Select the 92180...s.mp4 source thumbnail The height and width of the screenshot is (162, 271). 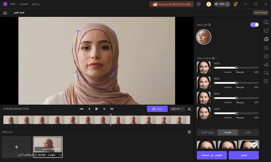pos(48,147)
